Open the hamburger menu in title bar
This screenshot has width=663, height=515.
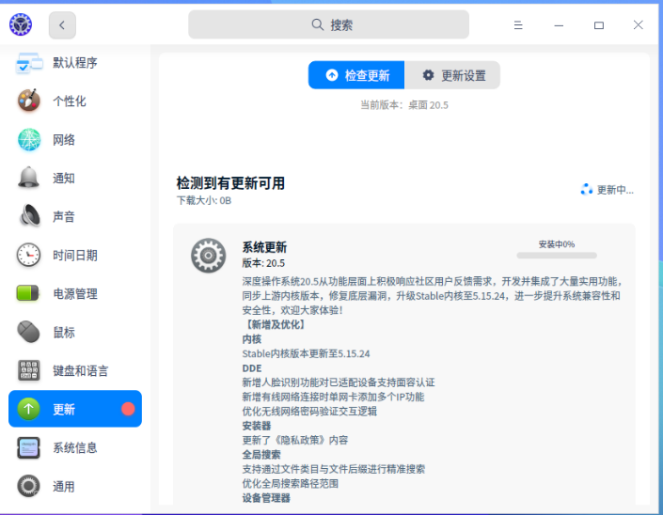518,25
